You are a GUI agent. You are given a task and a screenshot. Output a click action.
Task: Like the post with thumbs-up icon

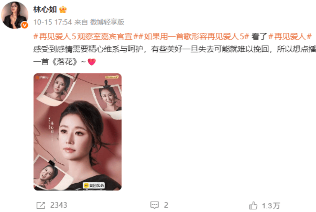point(253,206)
